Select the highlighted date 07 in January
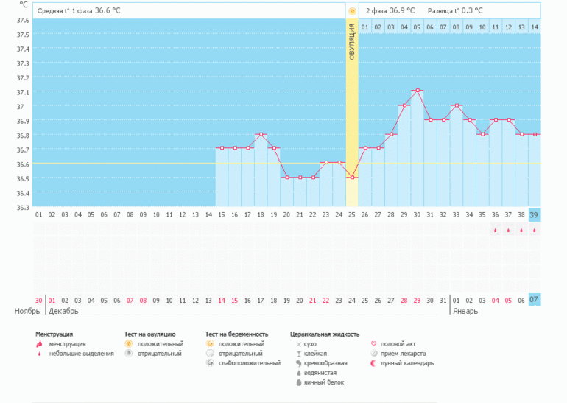 pyautogui.click(x=534, y=300)
